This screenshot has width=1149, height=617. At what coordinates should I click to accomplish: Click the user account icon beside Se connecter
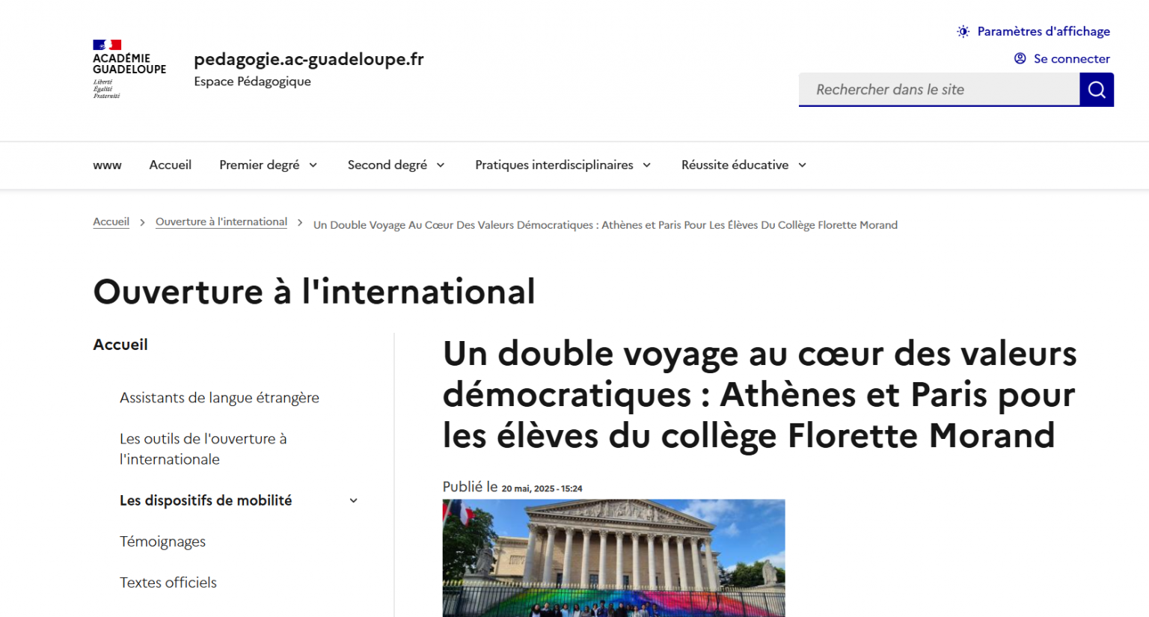(1020, 58)
